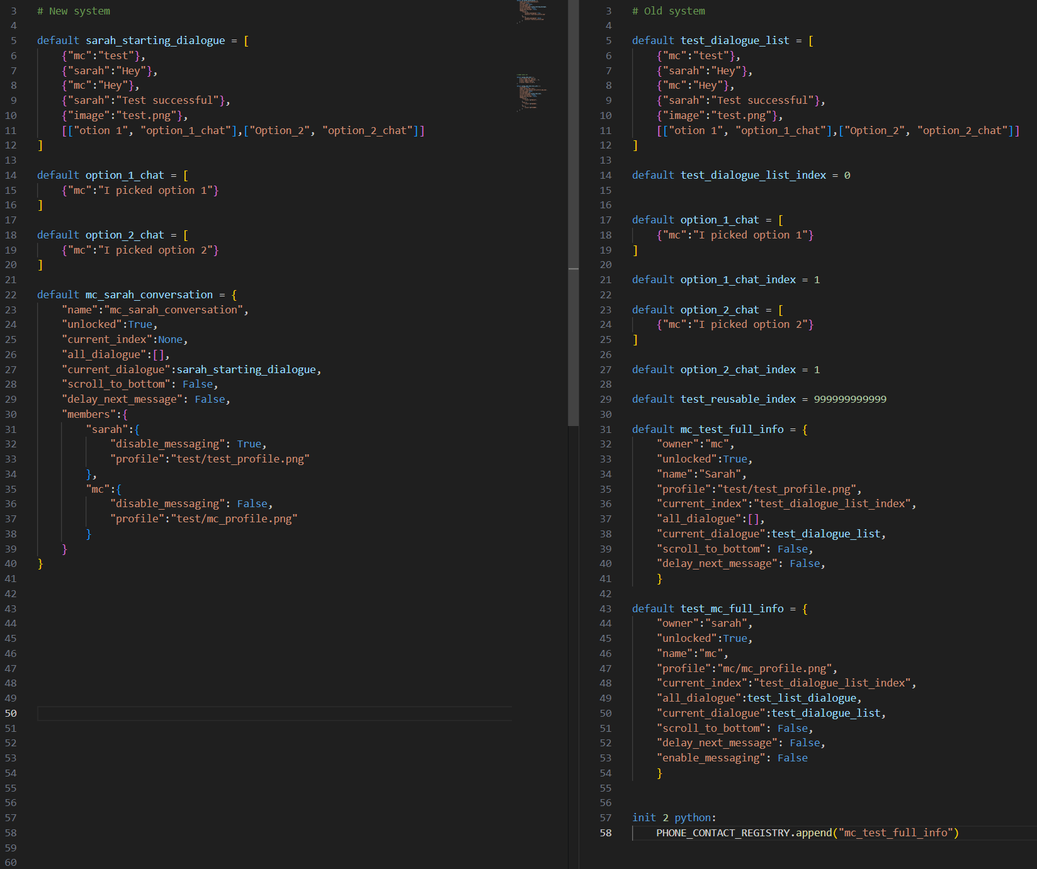Click the '# Old system' comment
1037x869 pixels.
[x=669, y=11]
